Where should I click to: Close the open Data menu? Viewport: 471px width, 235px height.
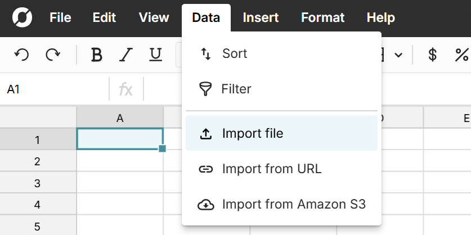click(205, 18)
